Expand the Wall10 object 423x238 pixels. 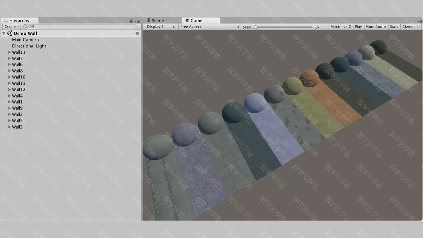click(x=9, y=77)
